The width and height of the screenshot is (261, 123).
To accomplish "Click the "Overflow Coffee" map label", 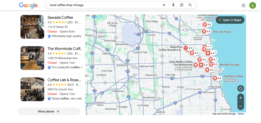I will point(233,76).
